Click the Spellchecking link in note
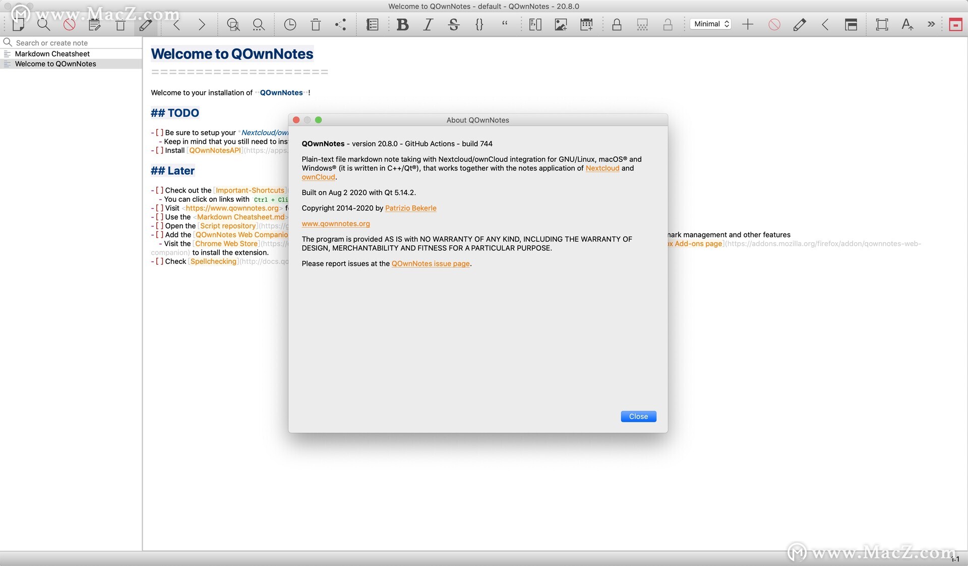This screenshot has height=566, width=968. [x=213, y=261]
